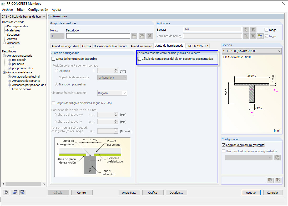Image resolution: width=288 pixels, height=206 pixels.
Task: Open the Archivo menu
Action: click(7, 10)
